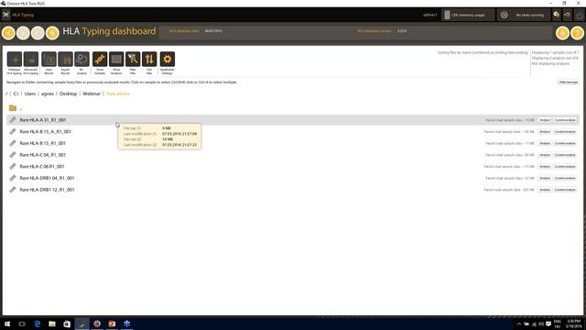This screenshot has width=586, height=330.
Task: Click the yellow star favorites button top right
Action: pyautogui.click(x=562, y=33)
